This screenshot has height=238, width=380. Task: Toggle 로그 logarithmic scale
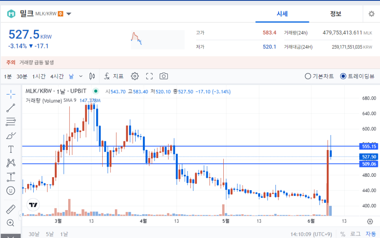[355, 234]
